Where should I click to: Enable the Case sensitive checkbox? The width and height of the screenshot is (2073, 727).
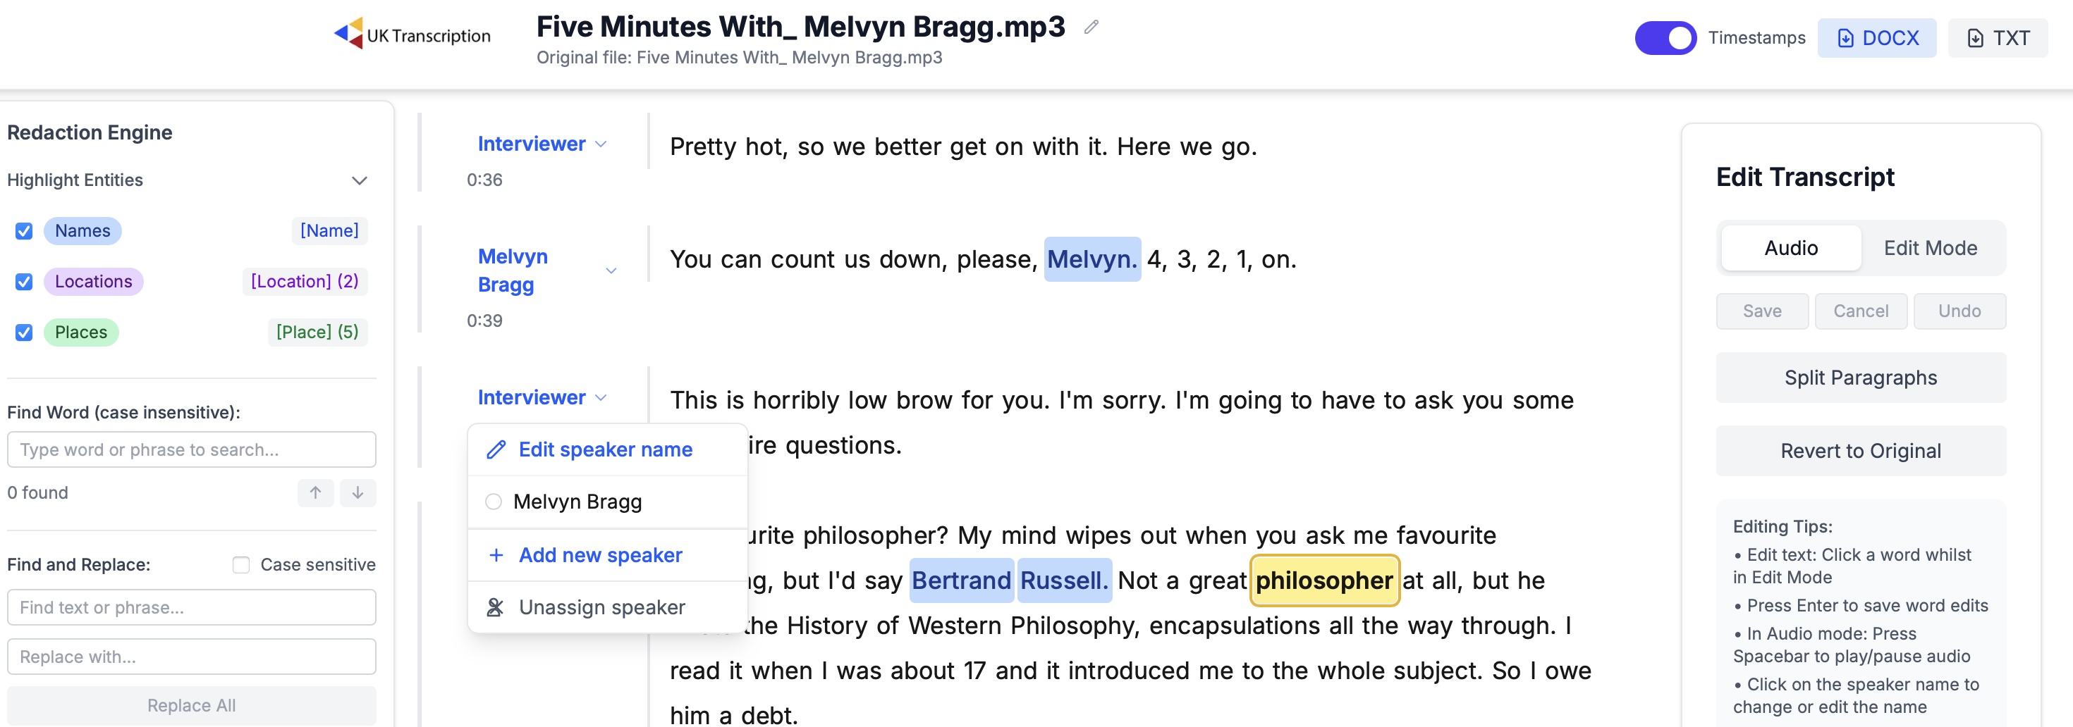pos(240,564)
